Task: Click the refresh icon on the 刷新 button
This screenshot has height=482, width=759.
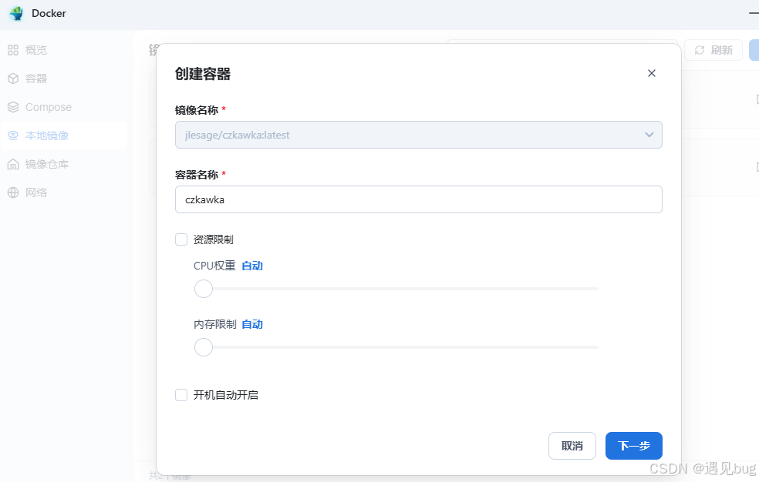Action: click(700, 49)
